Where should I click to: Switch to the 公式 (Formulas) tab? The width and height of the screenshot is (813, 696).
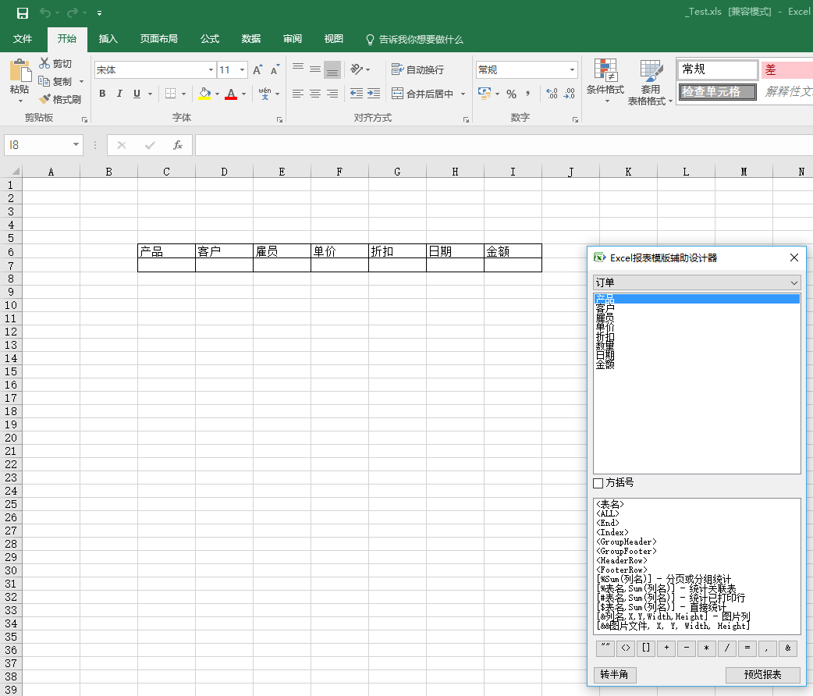209,39
